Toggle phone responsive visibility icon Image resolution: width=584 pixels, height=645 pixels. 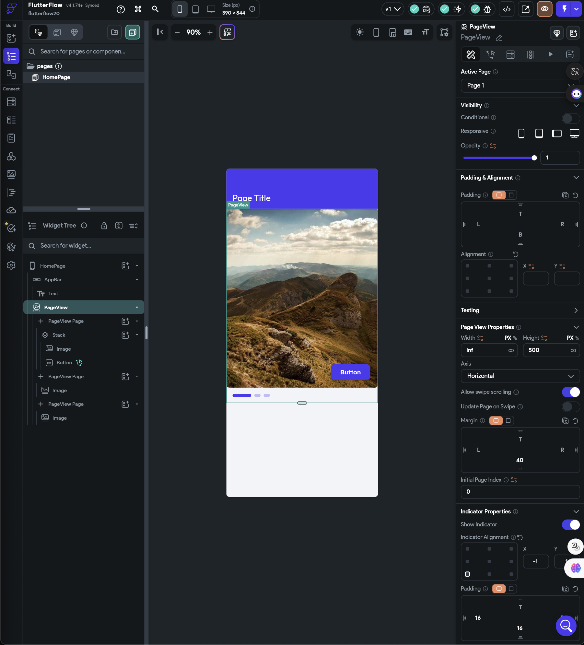click(x=521, y=134)
